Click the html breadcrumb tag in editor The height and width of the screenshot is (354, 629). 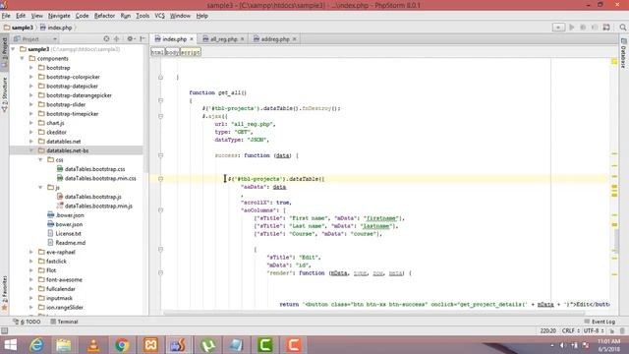(157, 52)
